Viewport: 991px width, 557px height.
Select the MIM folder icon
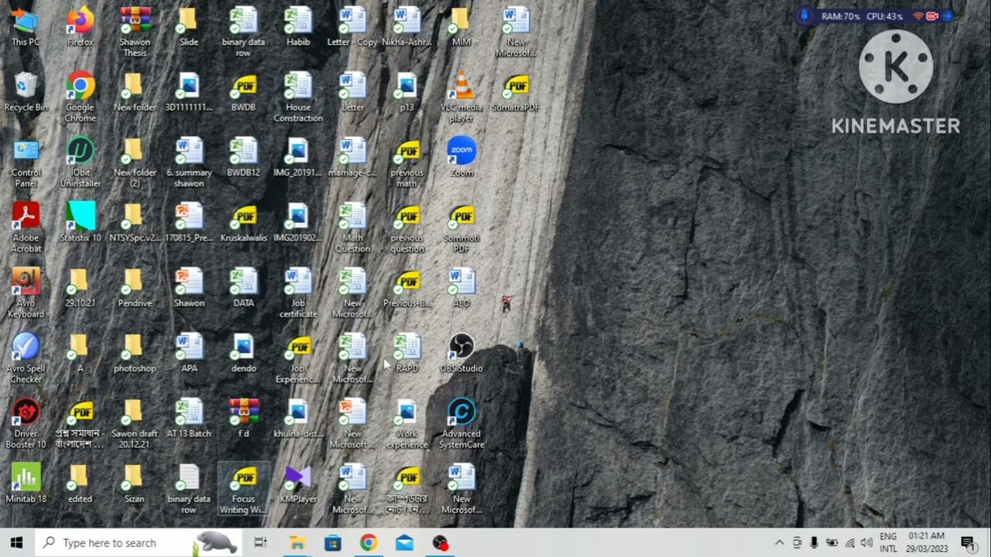pyautogui.click(x=461, y=26)
